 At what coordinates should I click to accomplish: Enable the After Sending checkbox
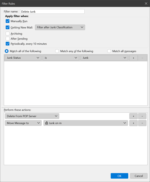coord(8,39)
